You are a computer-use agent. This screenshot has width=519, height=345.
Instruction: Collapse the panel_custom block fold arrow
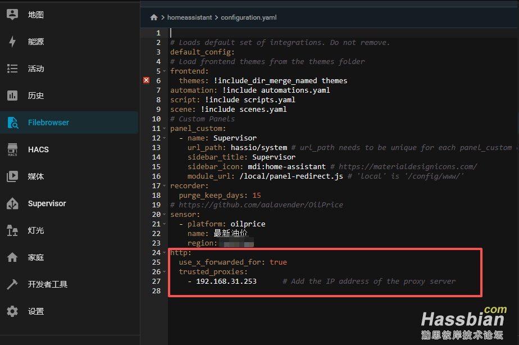[163, 129]
